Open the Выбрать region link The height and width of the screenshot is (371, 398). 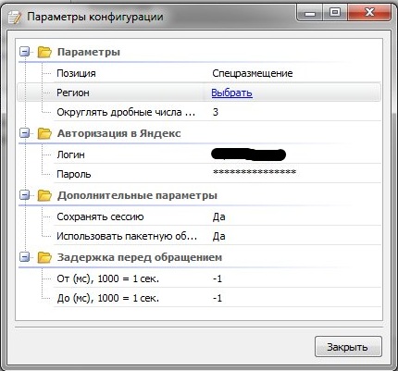point(232,93)
